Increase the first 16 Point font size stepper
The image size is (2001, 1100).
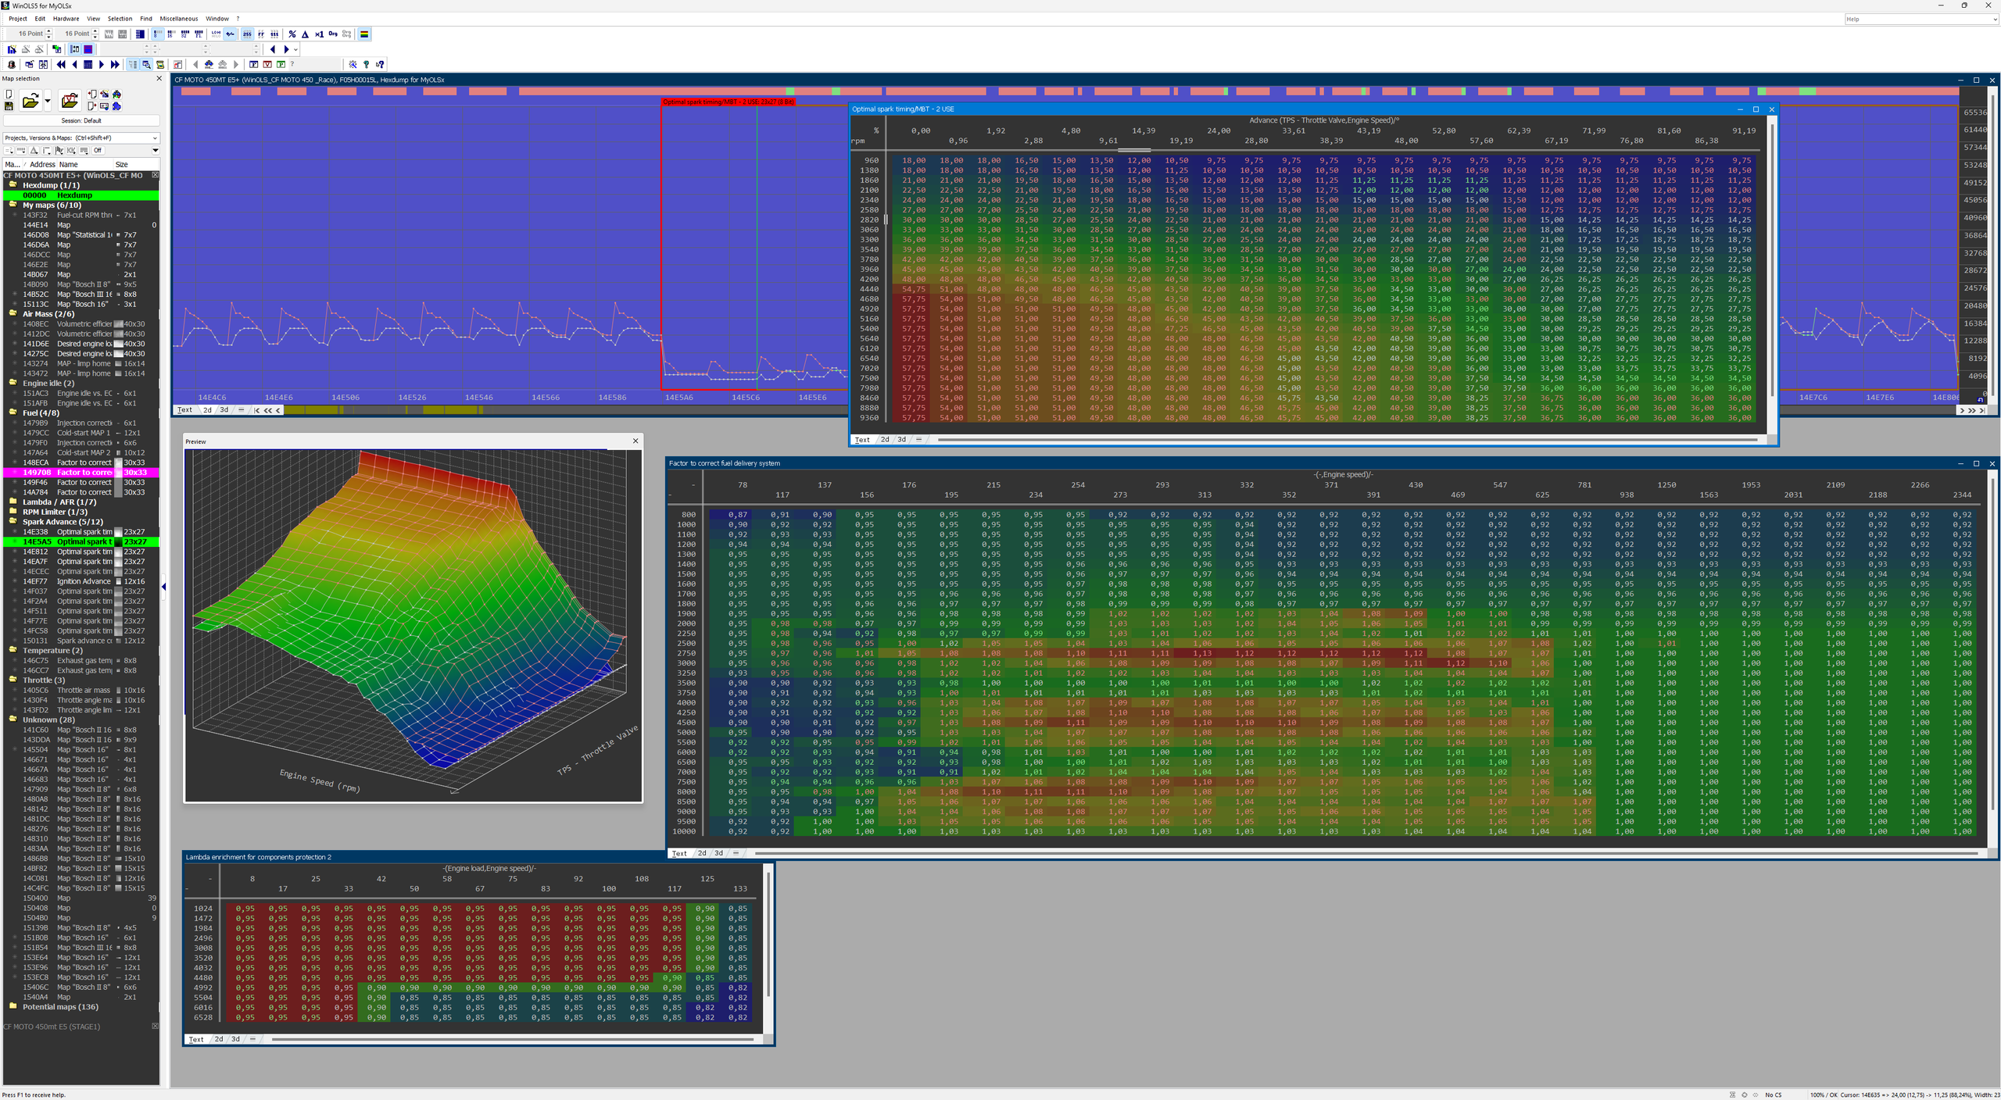click(x=48, y=31)
